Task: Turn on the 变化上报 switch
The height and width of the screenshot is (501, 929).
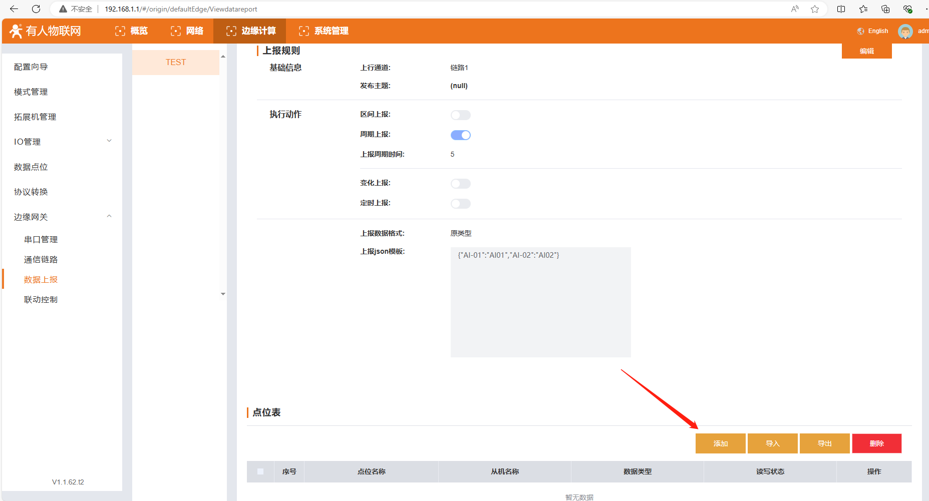Action: point(460,184)
